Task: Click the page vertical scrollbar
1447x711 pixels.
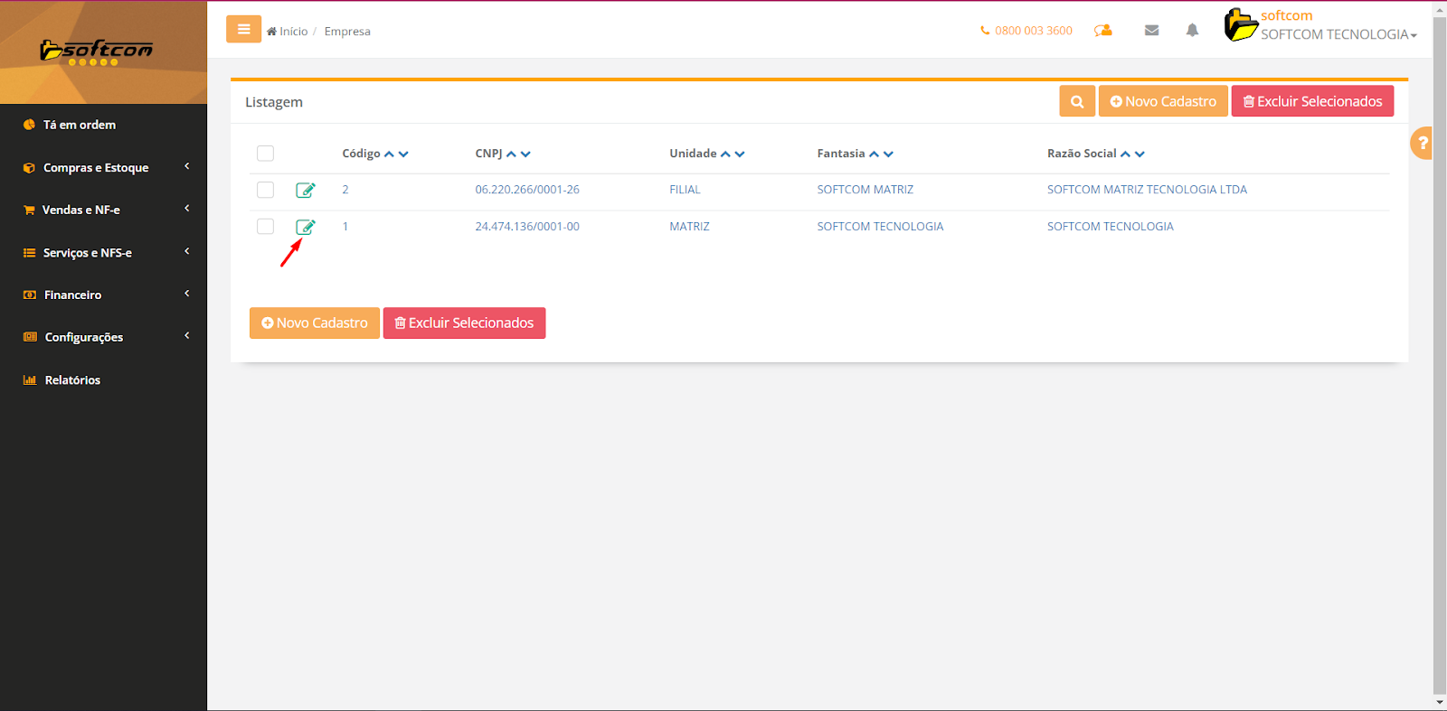Action: pyautogui.click(x=1439, y=361)
